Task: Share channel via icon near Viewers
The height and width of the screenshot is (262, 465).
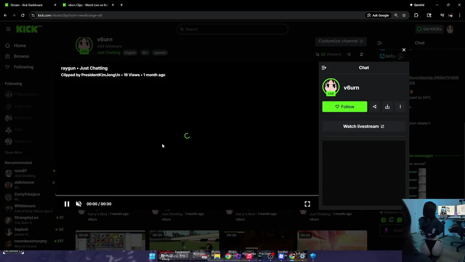Action: click(x=349, y=54)
